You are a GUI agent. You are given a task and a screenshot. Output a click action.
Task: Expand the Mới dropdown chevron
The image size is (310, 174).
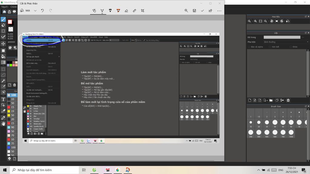(x=35, y=11)
